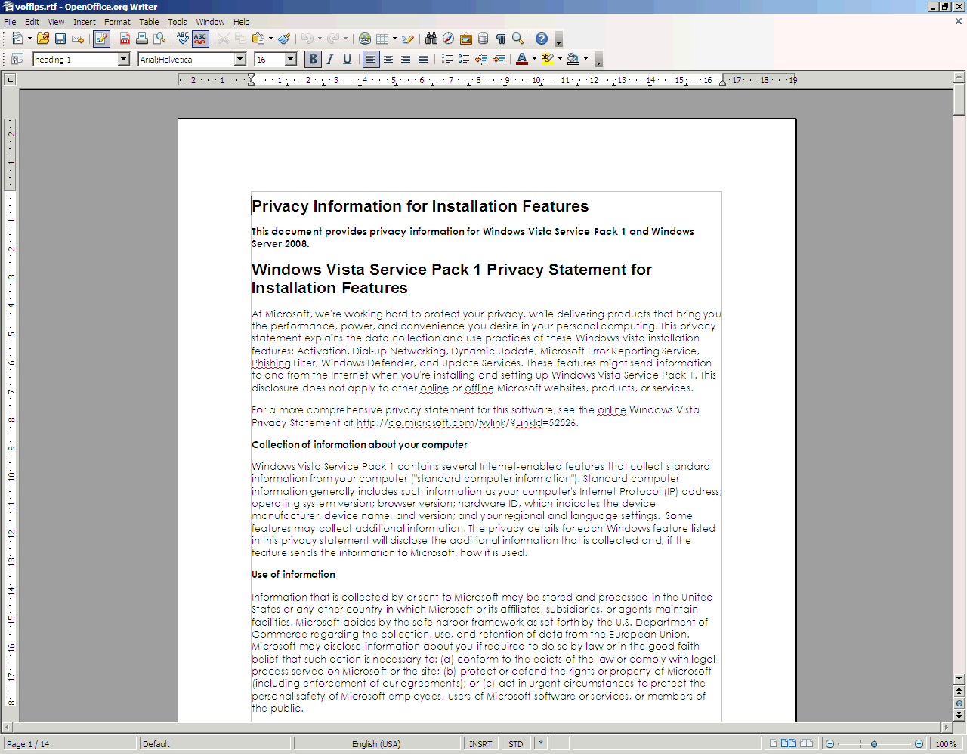Image resolution: width=967 pixels, height=754 pixels.
Task: Open the Navigator compass icon
Action: click(x=449, y=39)
